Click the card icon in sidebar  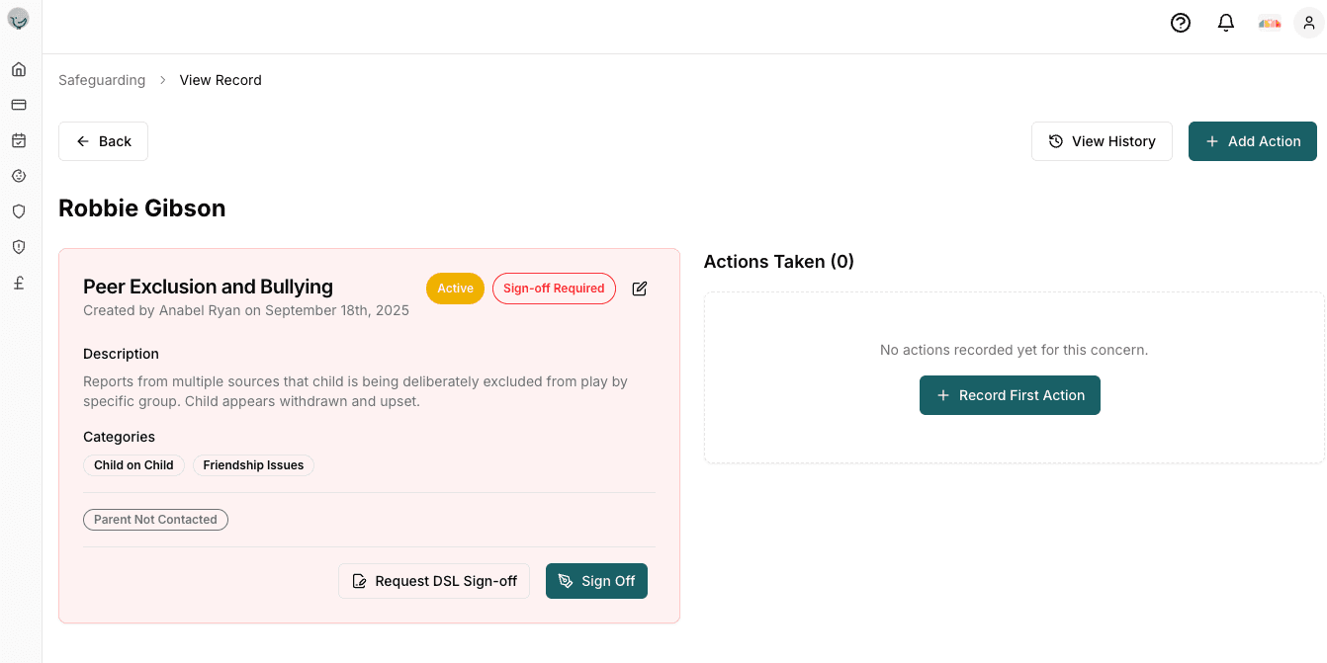(x=19, y=105)
